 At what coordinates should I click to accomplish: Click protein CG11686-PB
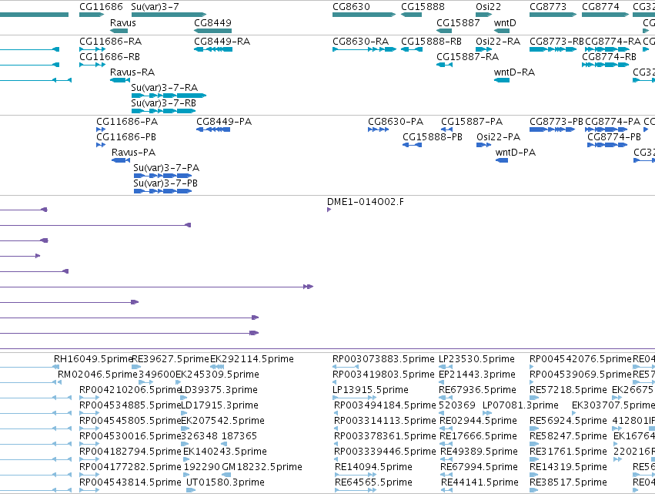126,137
